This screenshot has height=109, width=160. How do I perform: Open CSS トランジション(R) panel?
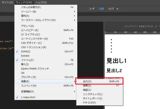point(46,47)
